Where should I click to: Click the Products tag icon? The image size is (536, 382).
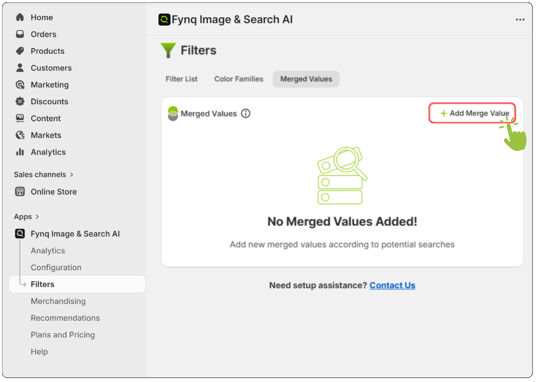(20, 51)
